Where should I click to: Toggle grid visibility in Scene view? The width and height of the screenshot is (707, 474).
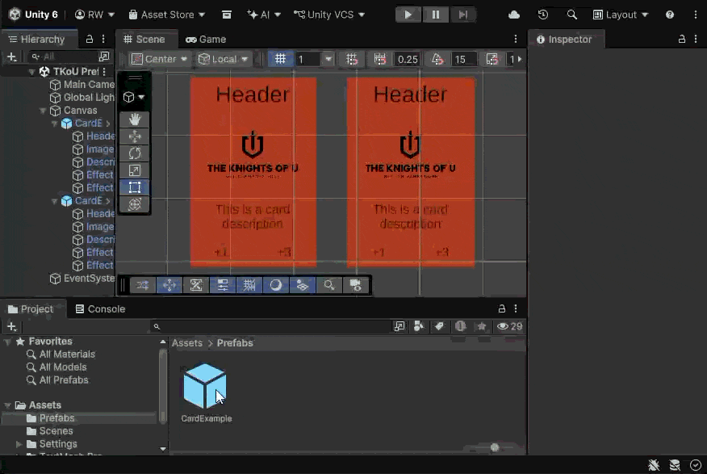(280, 59)
